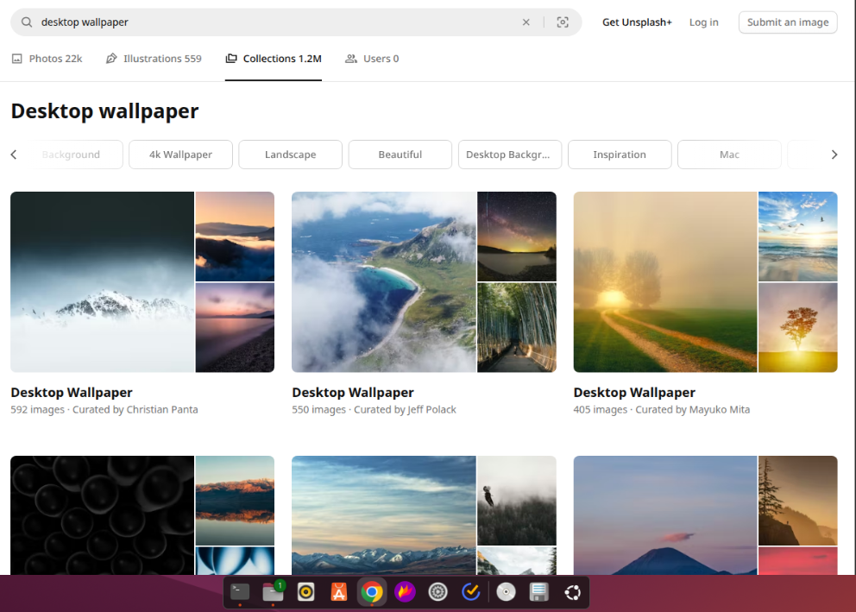Click the search magnifier icon

[x=26, y=22]
